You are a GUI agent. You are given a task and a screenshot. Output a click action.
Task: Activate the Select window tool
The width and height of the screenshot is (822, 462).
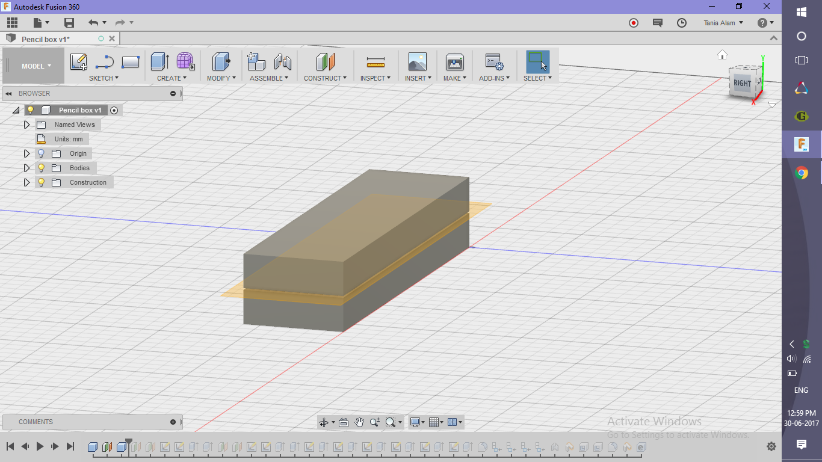(537, 62)
